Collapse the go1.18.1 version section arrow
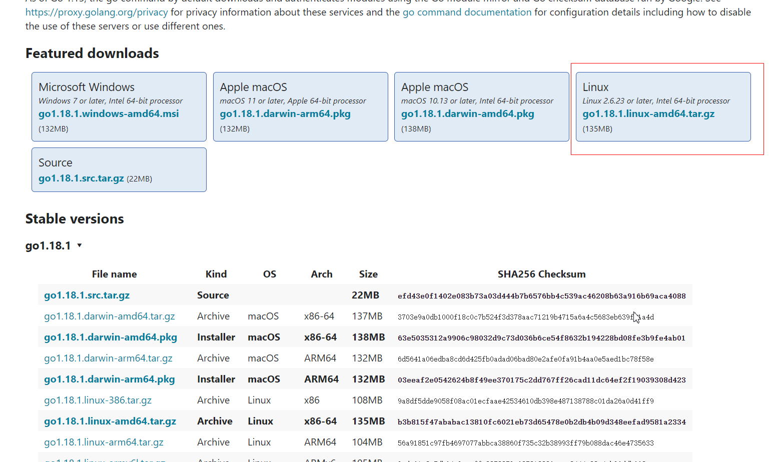The height and width of the screenshot is (462, 776). point(80,245)
